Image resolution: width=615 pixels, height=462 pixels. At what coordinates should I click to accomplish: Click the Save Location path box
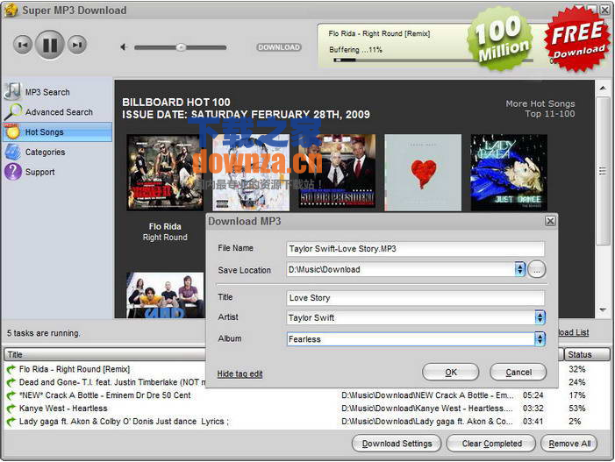point(400,270)
